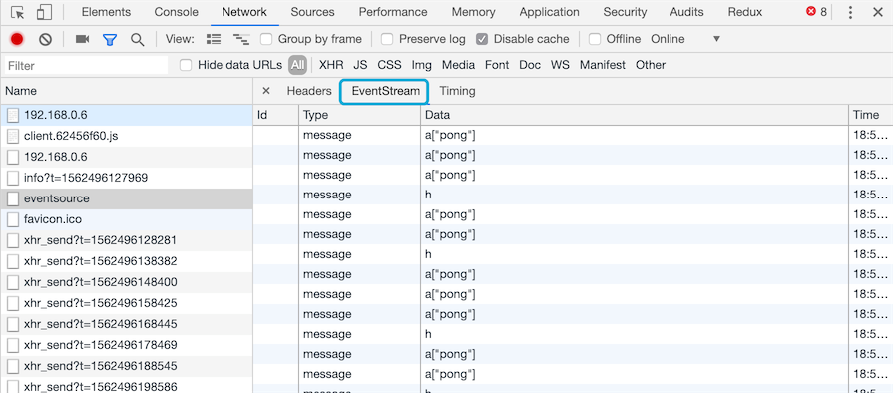Tick the Offline checkbox
This screenshot has height=393, width=893.
point(595,39)
